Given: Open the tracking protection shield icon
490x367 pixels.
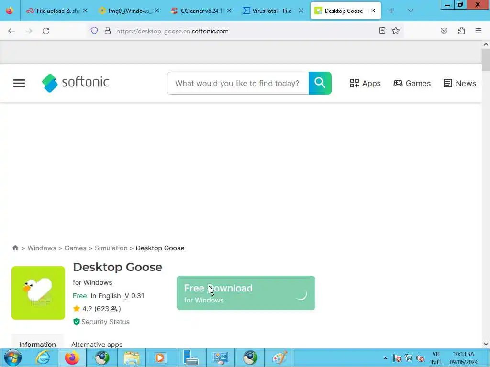Looking at the screenshot, I should pyautogui.click(x=94, y=31).
